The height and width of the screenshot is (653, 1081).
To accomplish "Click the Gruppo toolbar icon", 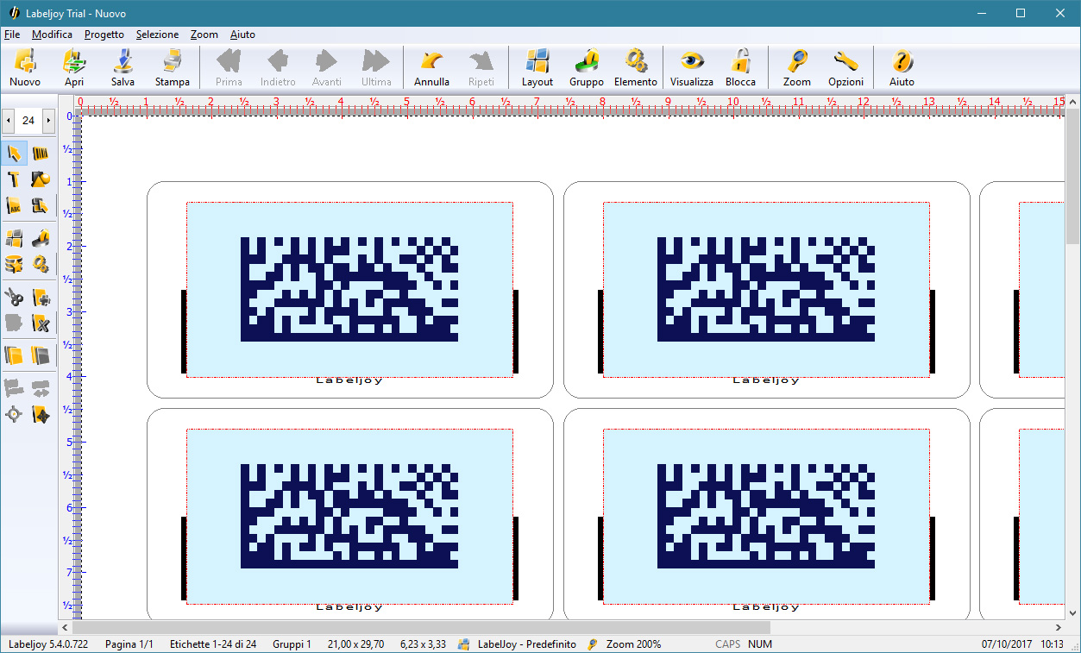I will pyautogui.click(x=587, y=68).
